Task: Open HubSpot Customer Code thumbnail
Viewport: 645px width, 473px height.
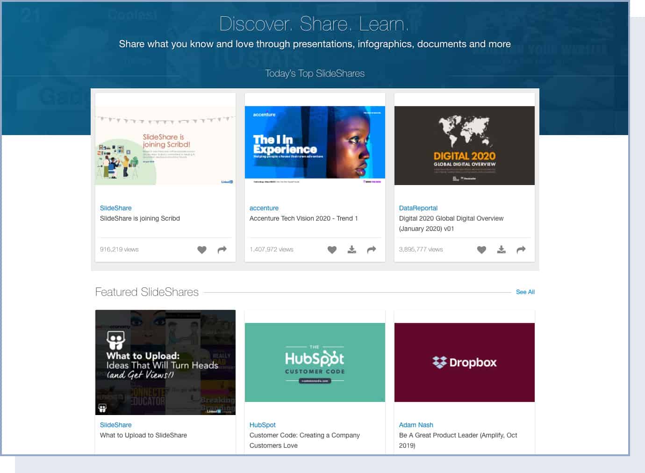Action: click(x=315, y=362)
